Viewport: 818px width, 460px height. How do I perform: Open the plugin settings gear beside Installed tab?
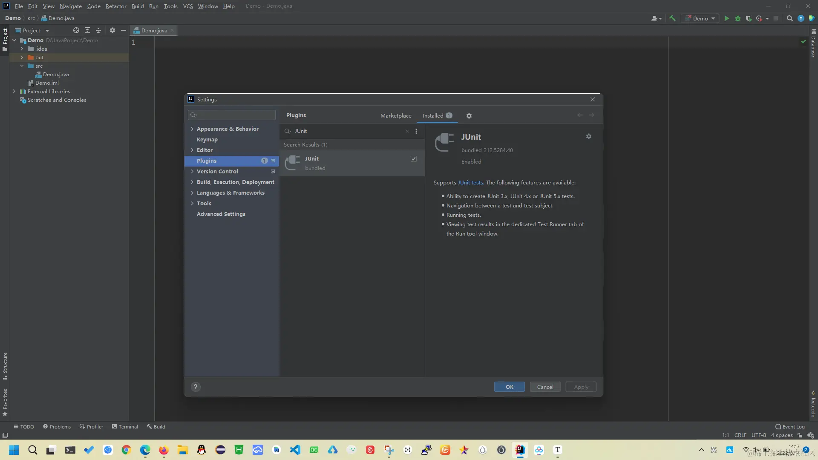(469, 116)
